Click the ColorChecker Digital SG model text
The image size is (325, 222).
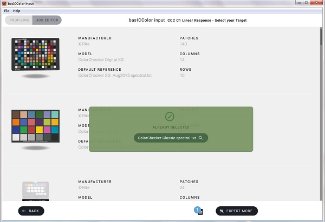(101, 60)
